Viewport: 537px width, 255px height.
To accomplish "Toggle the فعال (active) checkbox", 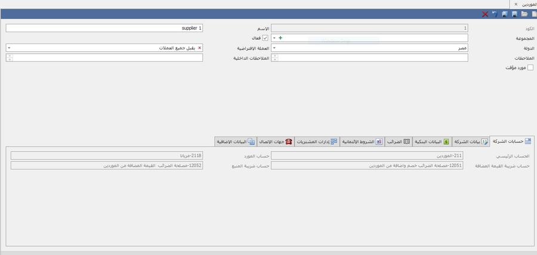I will 266,38.
